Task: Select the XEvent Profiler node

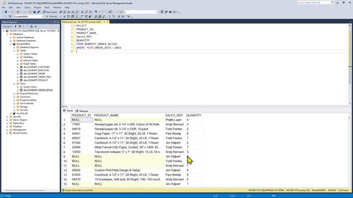Action: (x=20, y=133)
